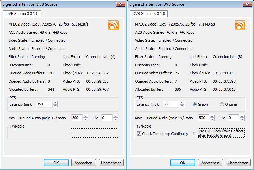
Task: Increase Latency using up arrow next to Graph option
Action: tap(182, 103)
